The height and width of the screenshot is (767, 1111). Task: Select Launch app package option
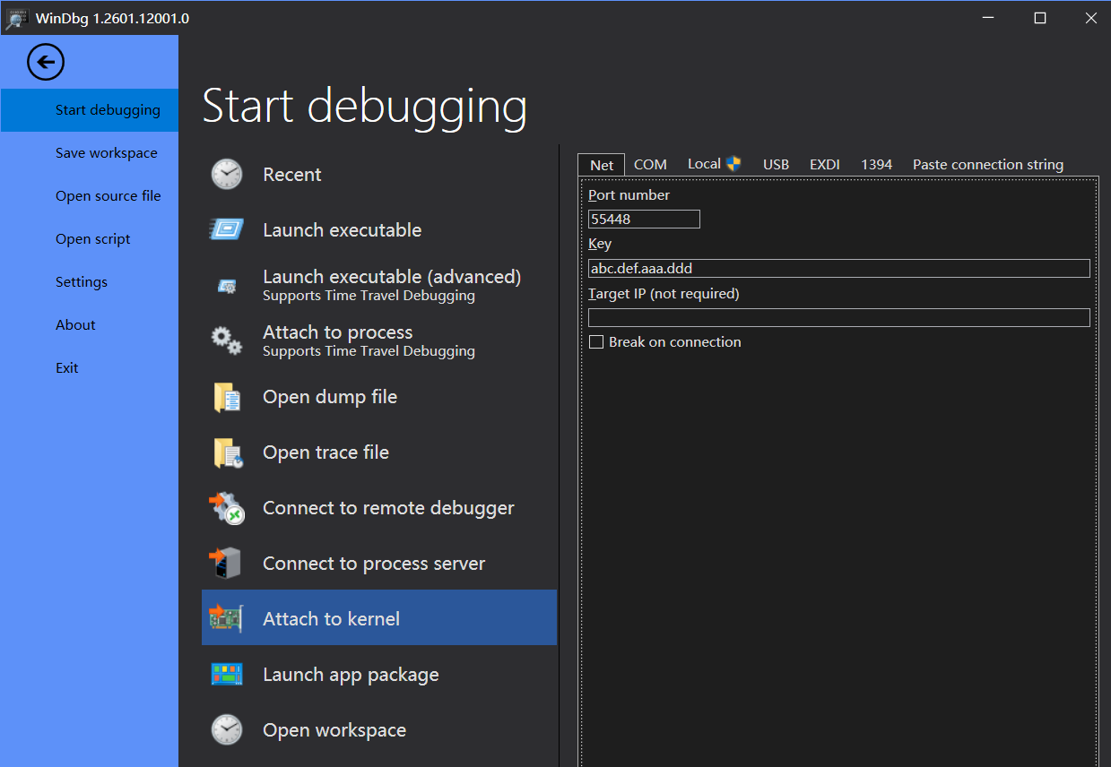click(379, 675)
